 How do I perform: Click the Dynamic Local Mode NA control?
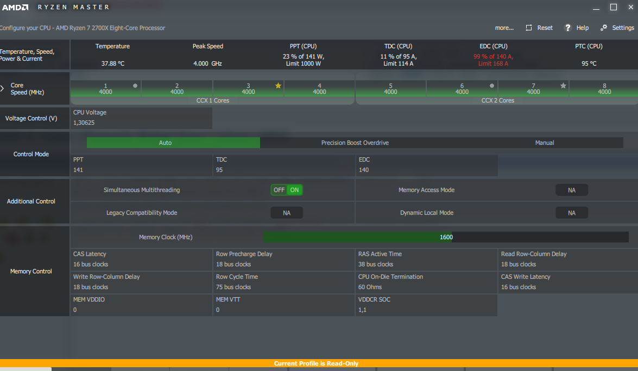tap(572, 213)
